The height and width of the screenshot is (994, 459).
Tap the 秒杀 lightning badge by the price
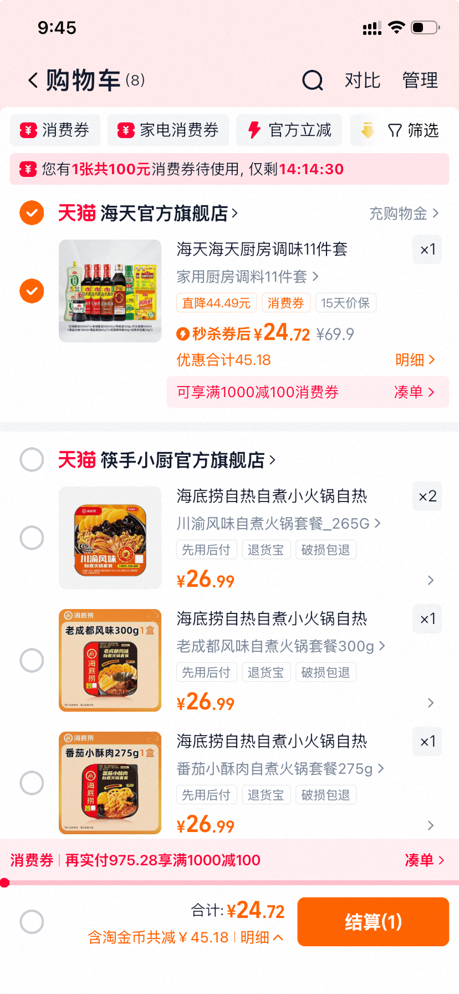point(183,334)
